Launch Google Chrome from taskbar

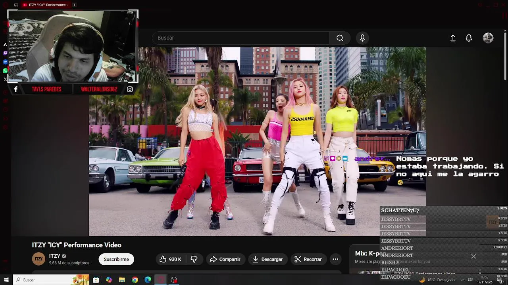click(135, 280)
